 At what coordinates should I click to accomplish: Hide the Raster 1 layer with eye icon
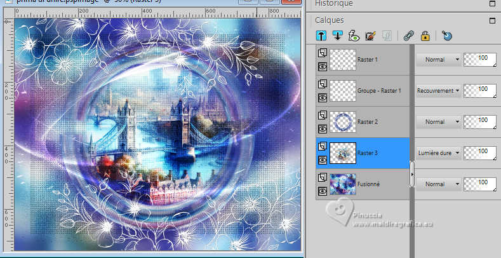point(323,67)
